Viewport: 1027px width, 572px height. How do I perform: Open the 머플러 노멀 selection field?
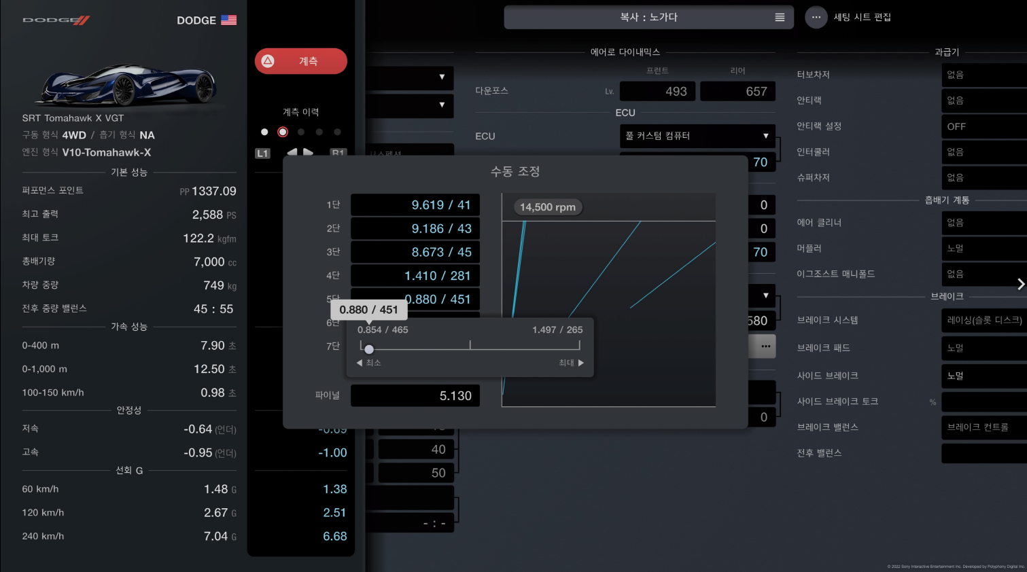click(x=984, y=249)
